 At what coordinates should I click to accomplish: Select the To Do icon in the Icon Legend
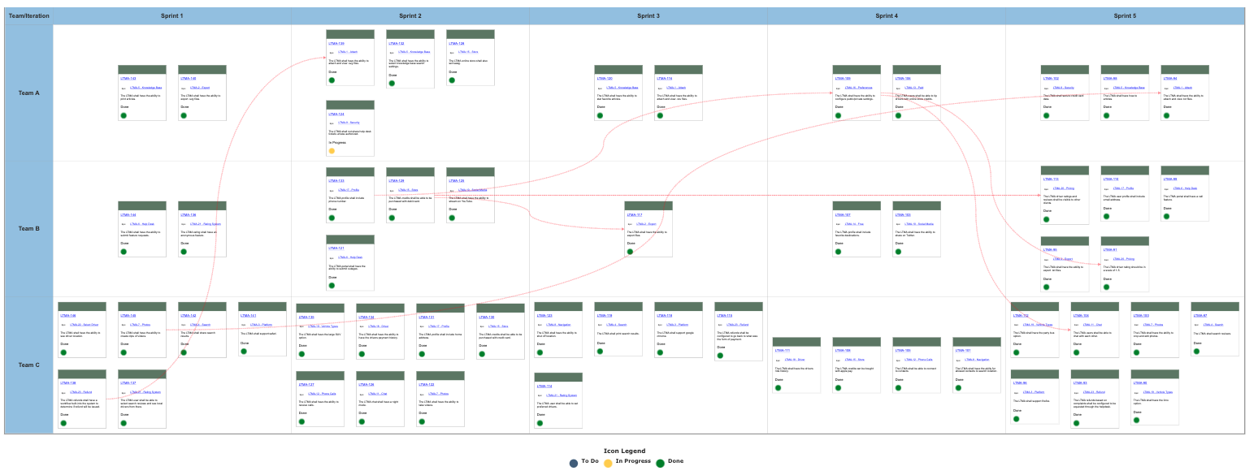(x=574, y=461)
